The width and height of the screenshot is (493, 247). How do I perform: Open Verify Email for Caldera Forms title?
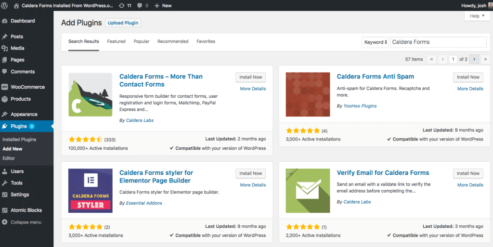[383, 173]
